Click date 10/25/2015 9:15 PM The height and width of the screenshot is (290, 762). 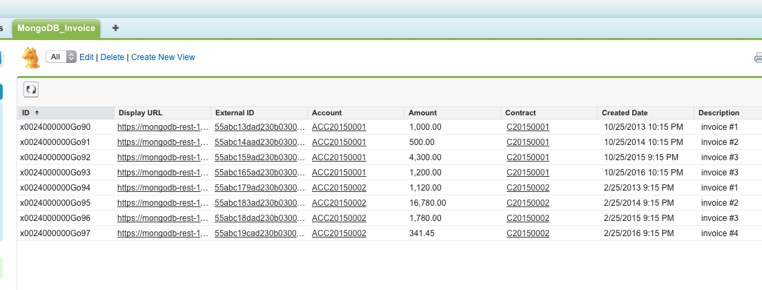coord(641,157)
